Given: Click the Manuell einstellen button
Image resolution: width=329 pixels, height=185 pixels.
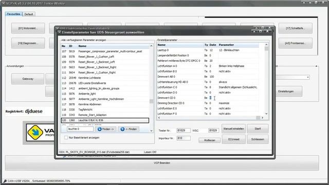Looking at the screenshot, I should click(233, 128).
